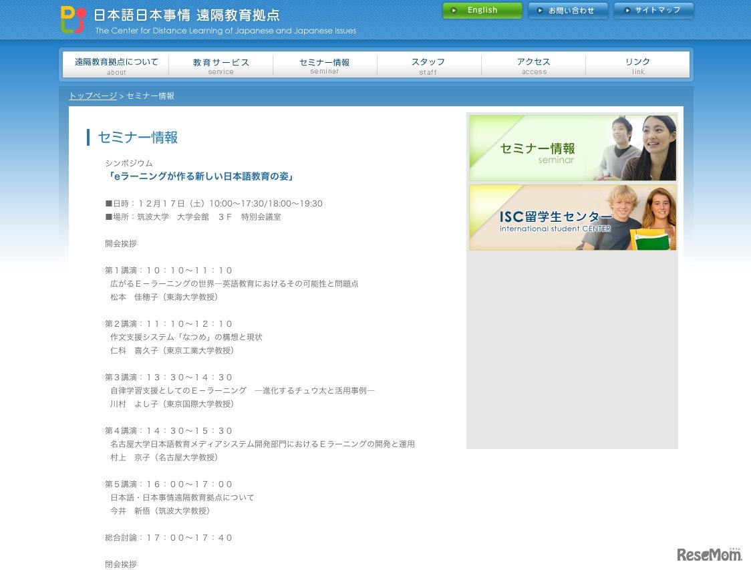
Task: Click 第5講演 16:00〜17:00 line
Action: (x=168, y=484)
